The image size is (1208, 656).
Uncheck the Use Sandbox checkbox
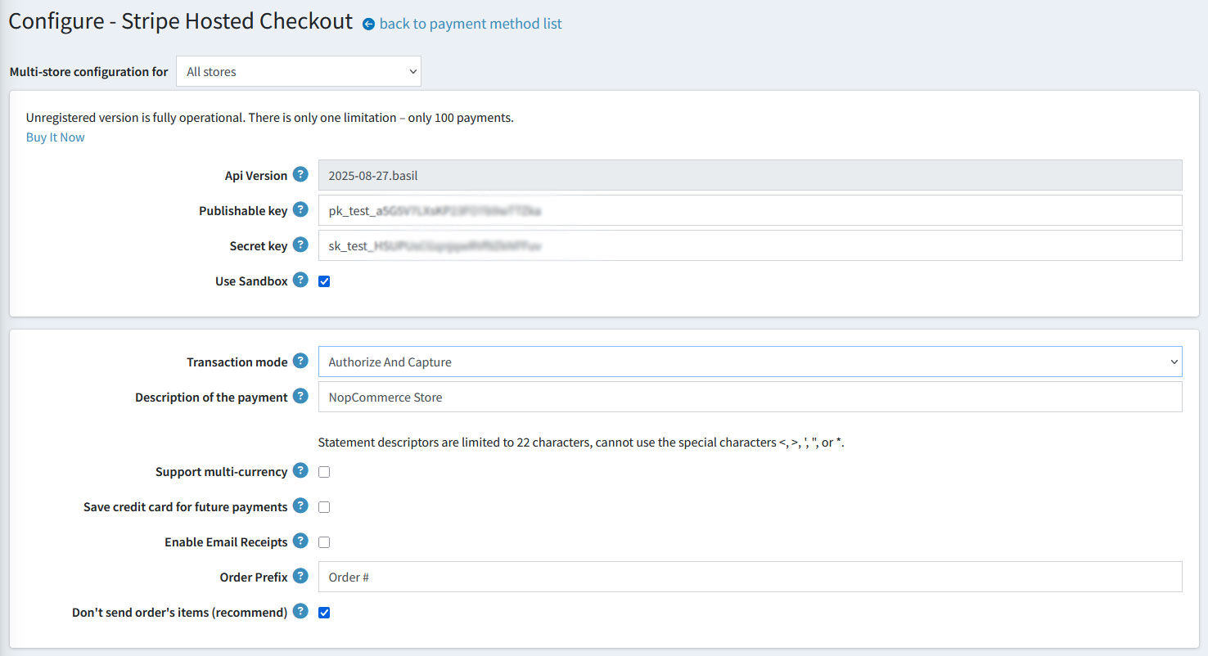point(324,281)
